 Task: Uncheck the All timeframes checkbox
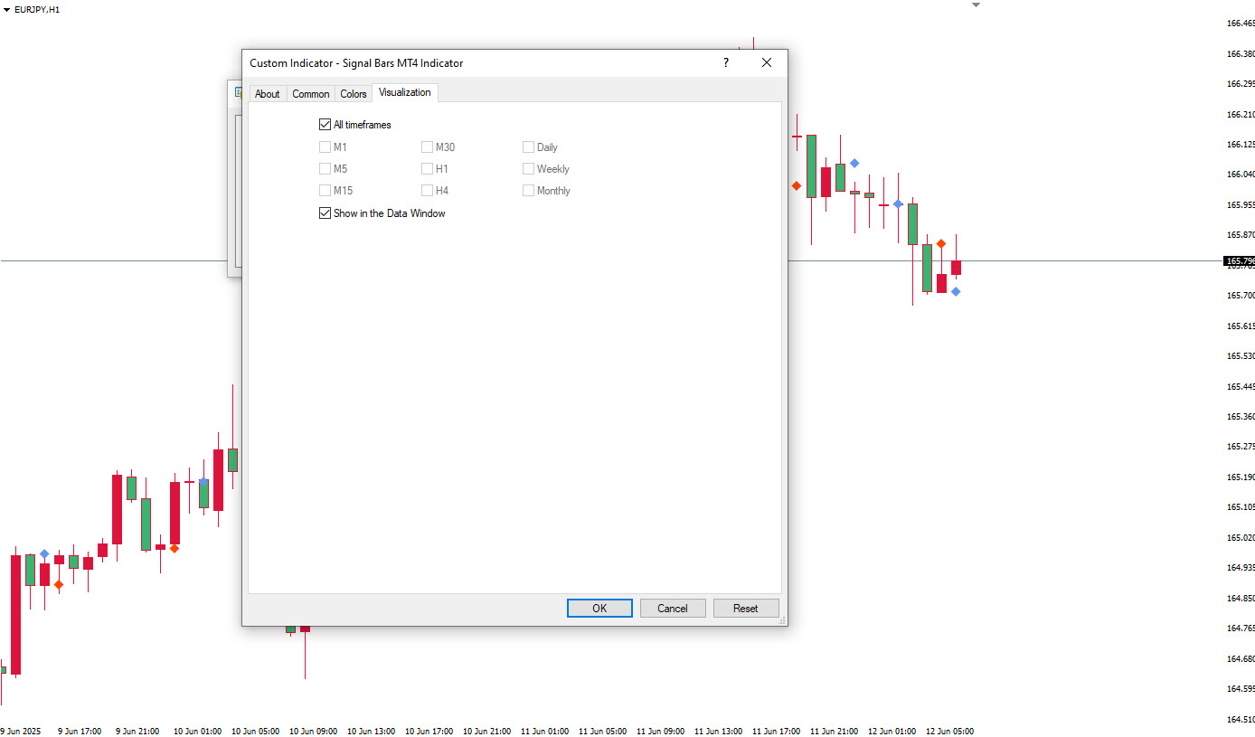326,125
